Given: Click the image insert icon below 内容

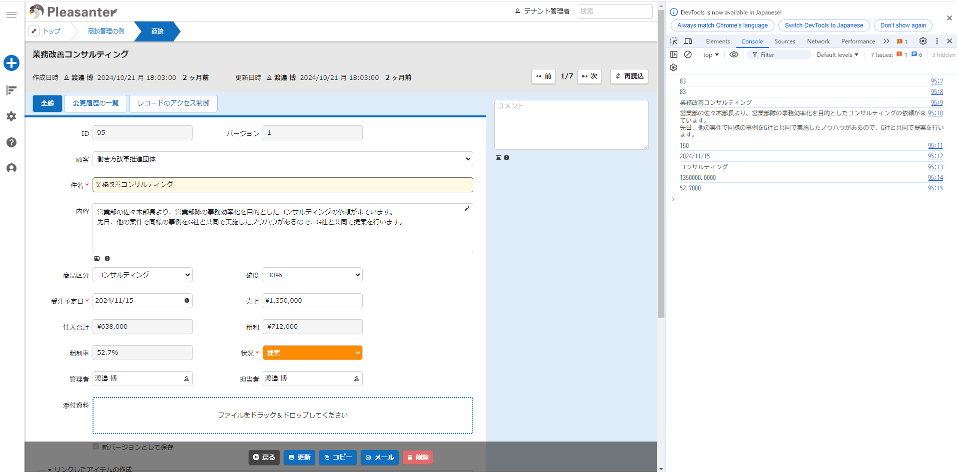Looking at the screenshot, I should [x=97, y=259].
